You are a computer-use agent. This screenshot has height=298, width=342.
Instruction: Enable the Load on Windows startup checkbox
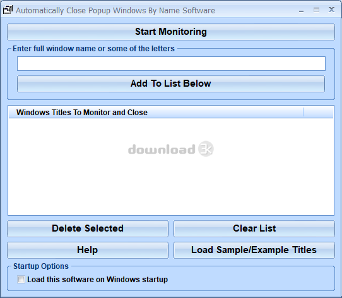click(x=21, y=280)
